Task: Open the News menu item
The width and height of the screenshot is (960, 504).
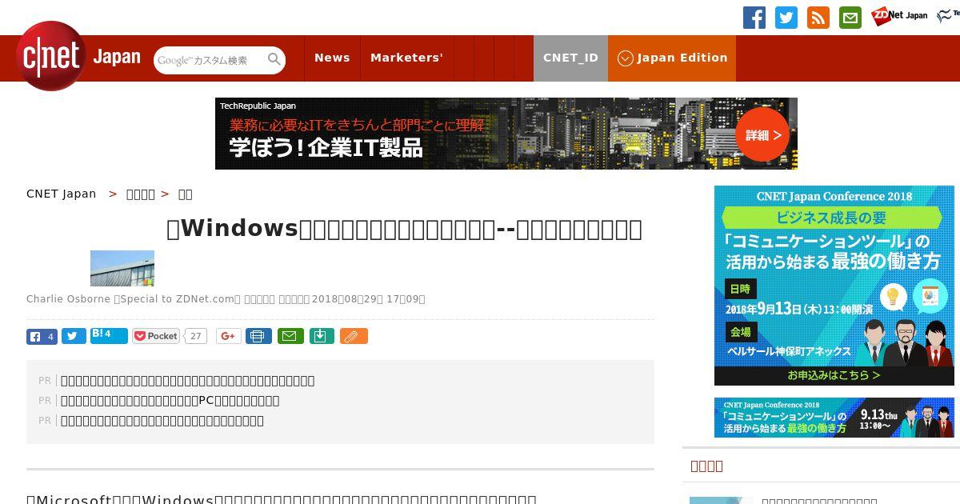Action: tap(332, 58)
